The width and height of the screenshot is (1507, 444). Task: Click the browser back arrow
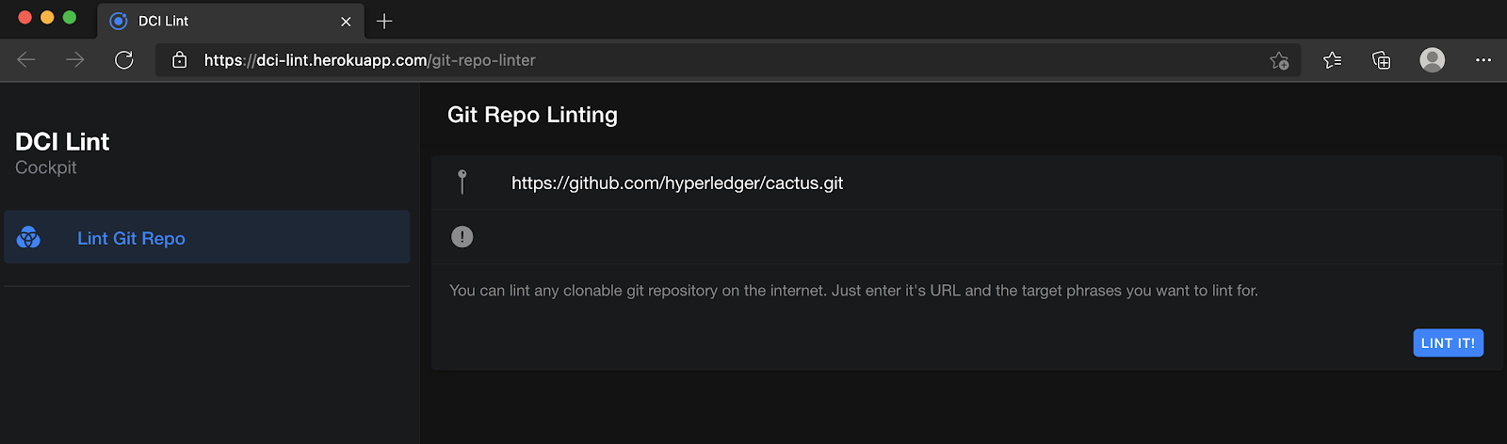[x=26, y=60]
